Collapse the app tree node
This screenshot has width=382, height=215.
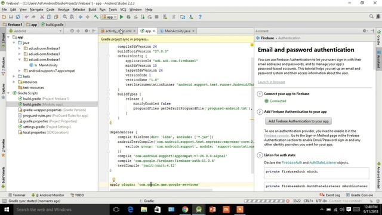(9, 37)
